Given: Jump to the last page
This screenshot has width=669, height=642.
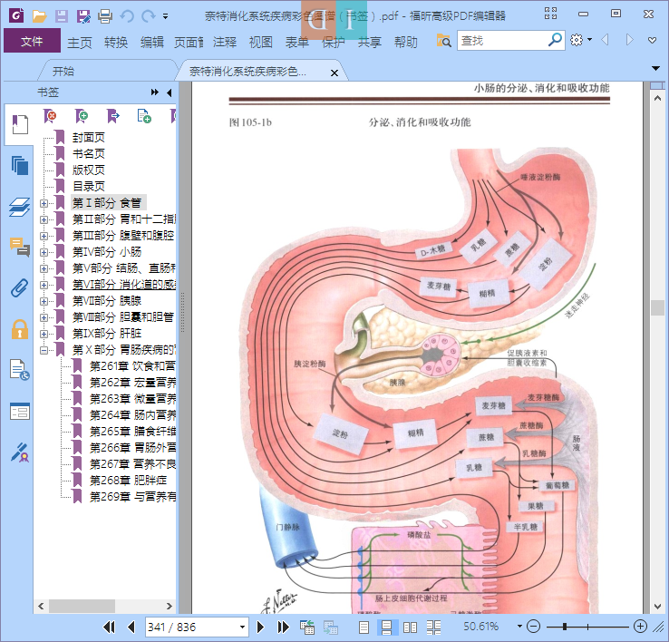Looking at the screenshot, I should [x=283, y=627].
